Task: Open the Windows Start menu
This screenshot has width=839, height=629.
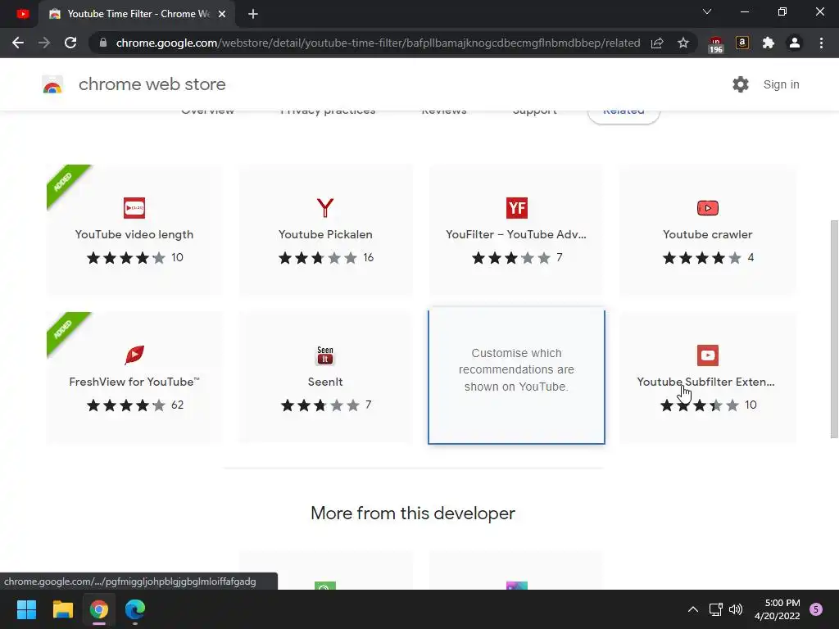Action: [26, 609]
